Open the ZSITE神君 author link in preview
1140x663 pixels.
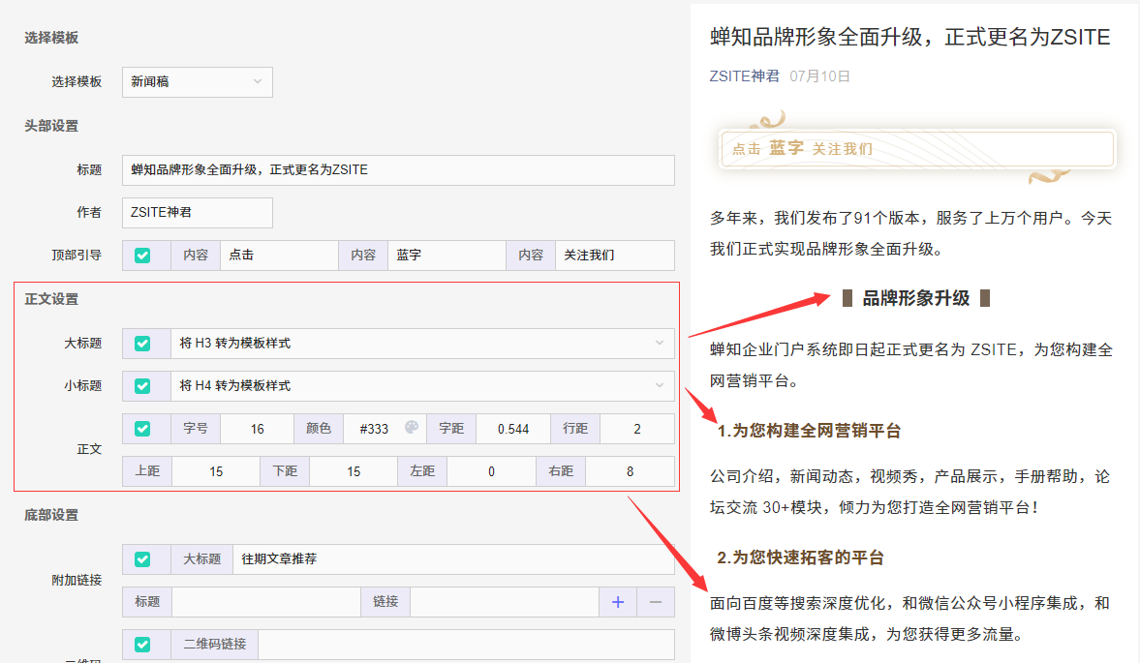click(x=745, y=76)
